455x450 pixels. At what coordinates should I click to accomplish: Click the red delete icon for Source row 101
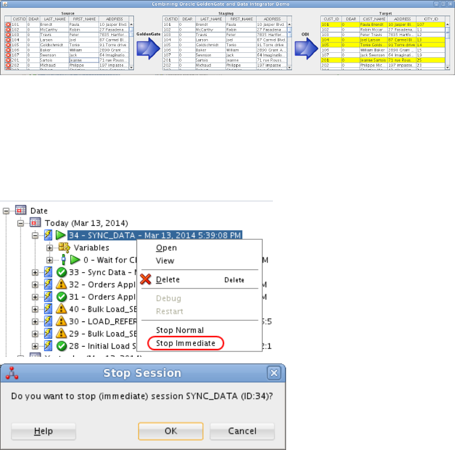coord(8,25)
